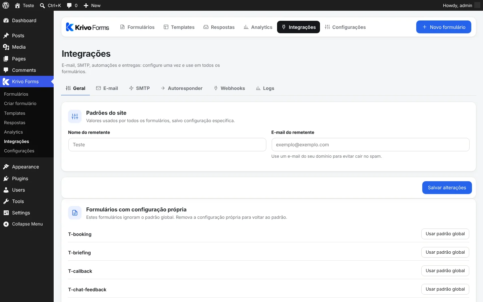Open the Autoresponder tab

(181, 88)
